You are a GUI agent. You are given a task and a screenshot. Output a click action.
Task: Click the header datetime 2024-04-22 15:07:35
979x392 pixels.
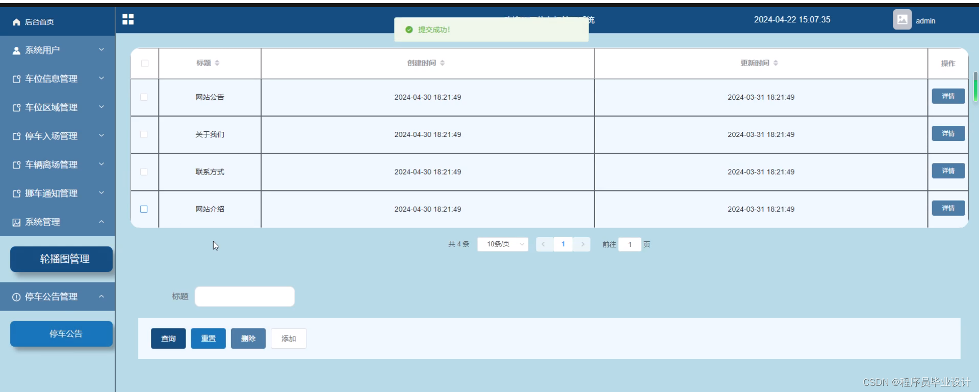pyautogui.click(x=792, y=20)
